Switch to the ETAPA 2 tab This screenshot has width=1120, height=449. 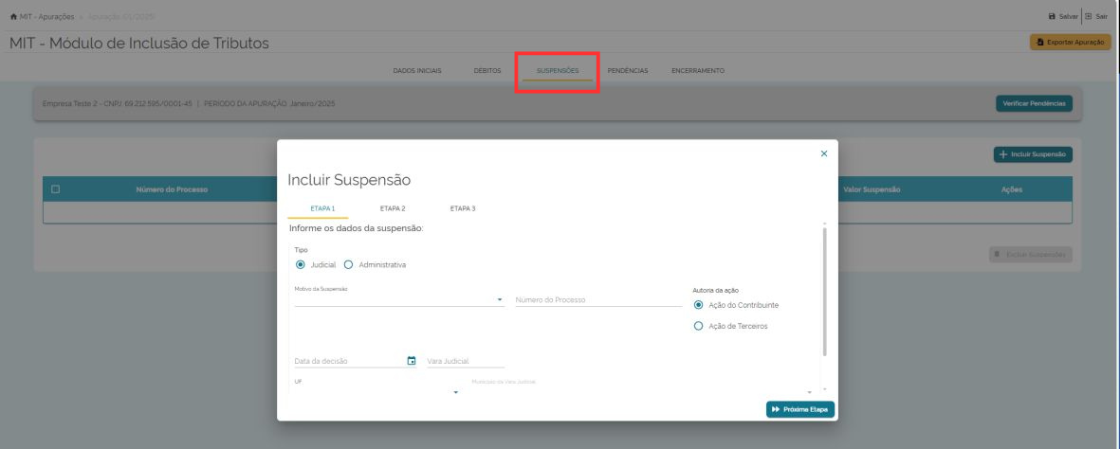(393, 208)
